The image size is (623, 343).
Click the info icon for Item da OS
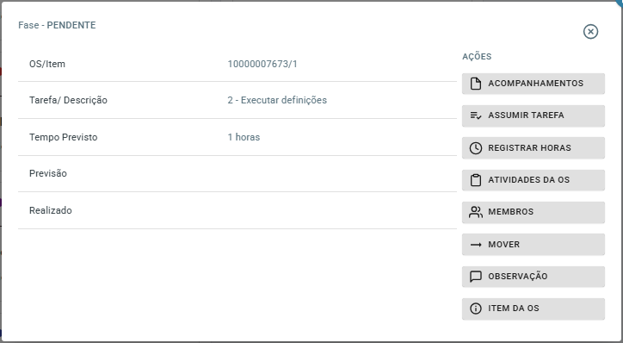[x=476, y=309]
